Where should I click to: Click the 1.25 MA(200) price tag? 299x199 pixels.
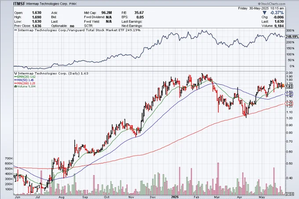(x=289, y=104)
